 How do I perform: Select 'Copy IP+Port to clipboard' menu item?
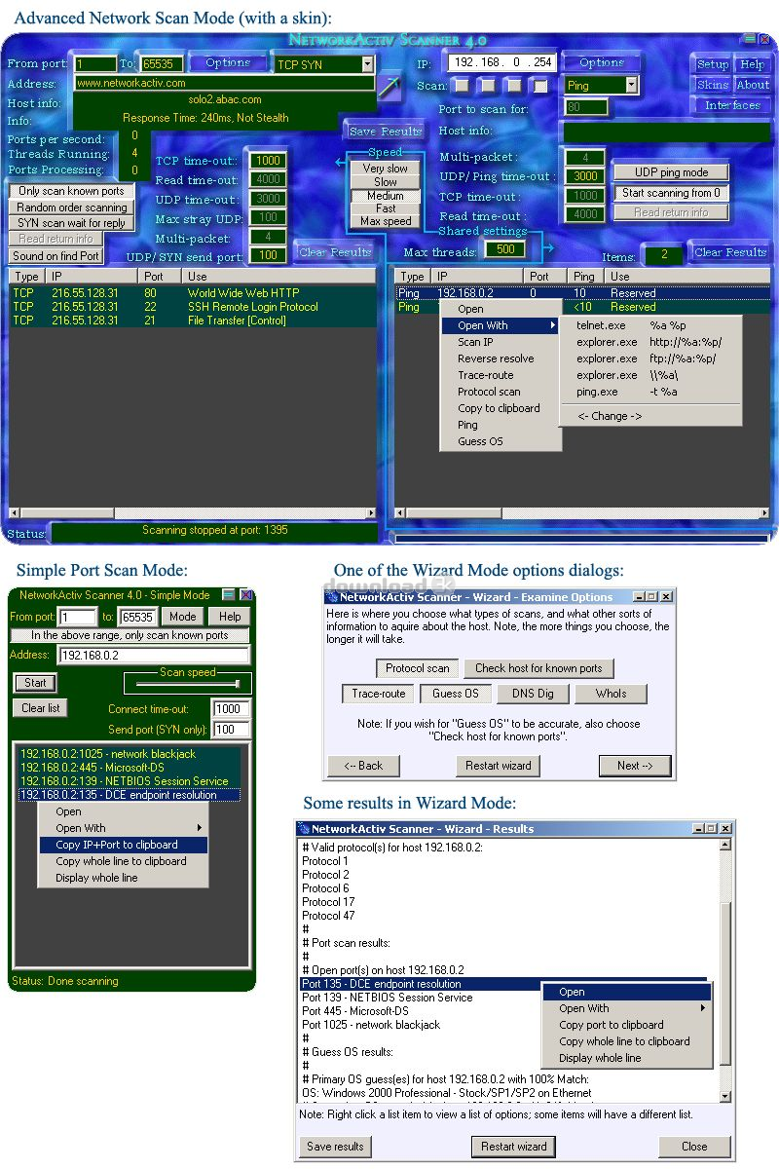(117, 845)
